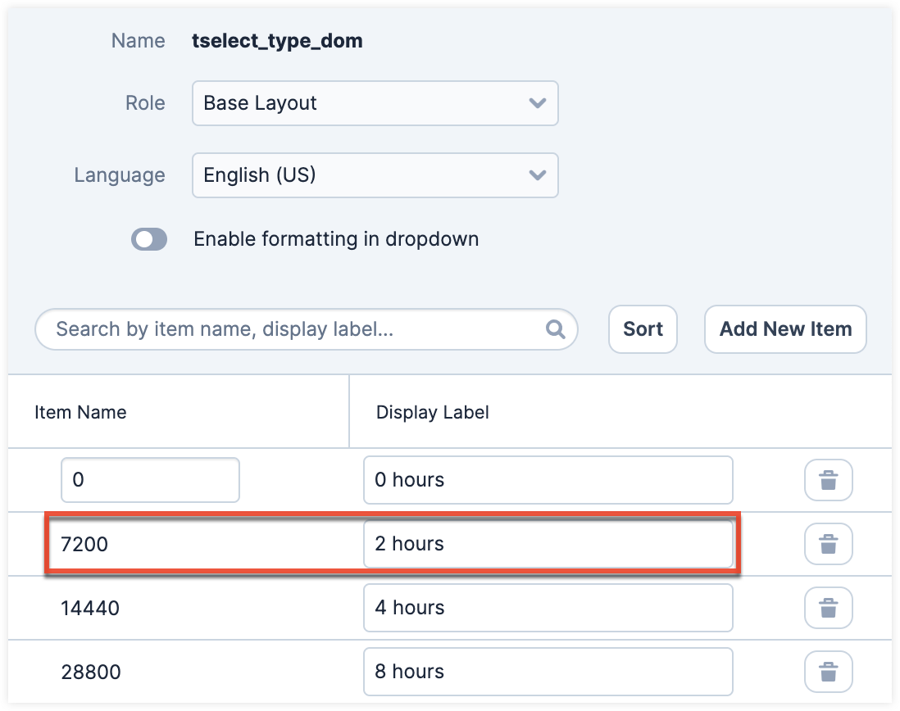Click the 8 hours display label field
Viewport: 900px width, 711px height.
(x=547, y=672)
